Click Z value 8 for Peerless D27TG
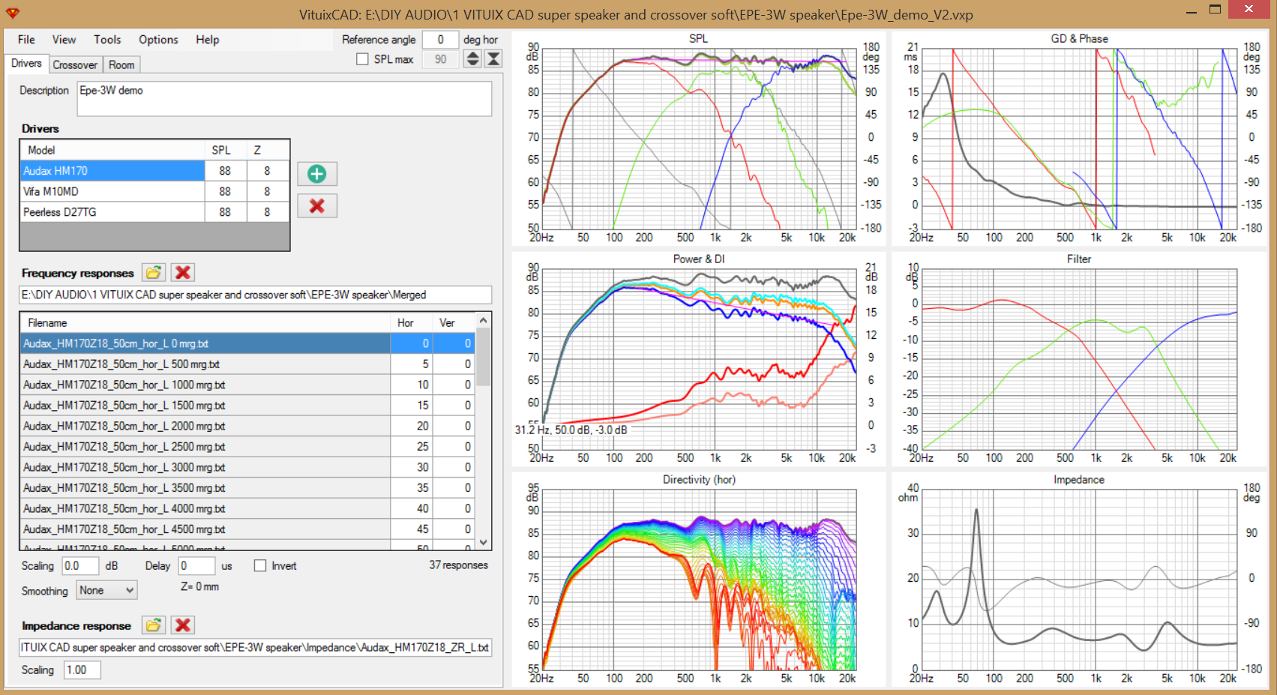The image size is (1277, 695). tap(267, 212)
